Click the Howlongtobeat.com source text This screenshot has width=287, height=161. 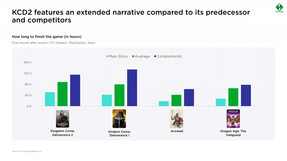point(27,151)
